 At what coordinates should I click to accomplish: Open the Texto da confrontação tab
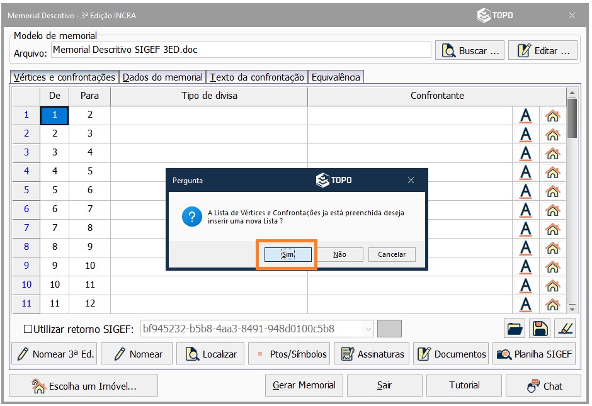point(257,77)
